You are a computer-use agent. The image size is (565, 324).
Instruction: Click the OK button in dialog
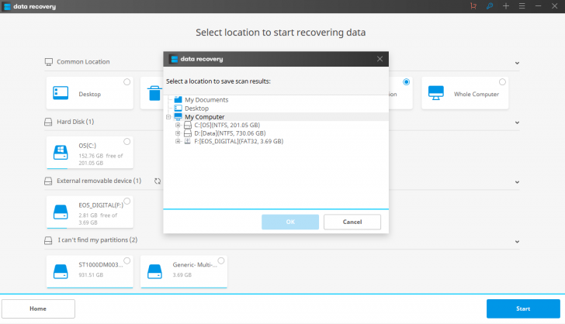pos(290,222)
